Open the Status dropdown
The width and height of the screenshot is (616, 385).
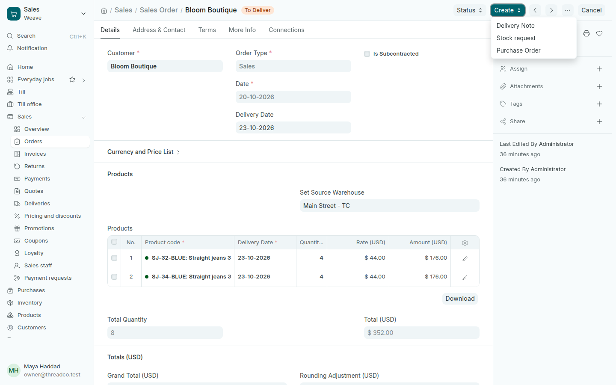tap(469, 10)
